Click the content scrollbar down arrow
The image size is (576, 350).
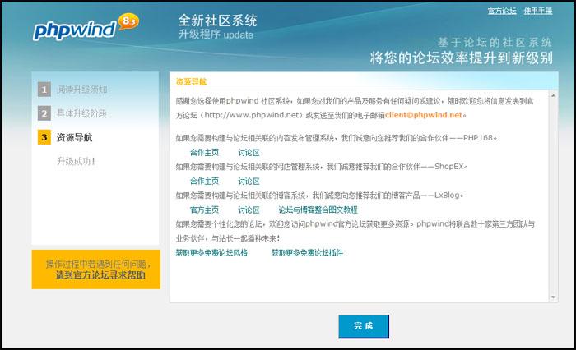[553, 297]
